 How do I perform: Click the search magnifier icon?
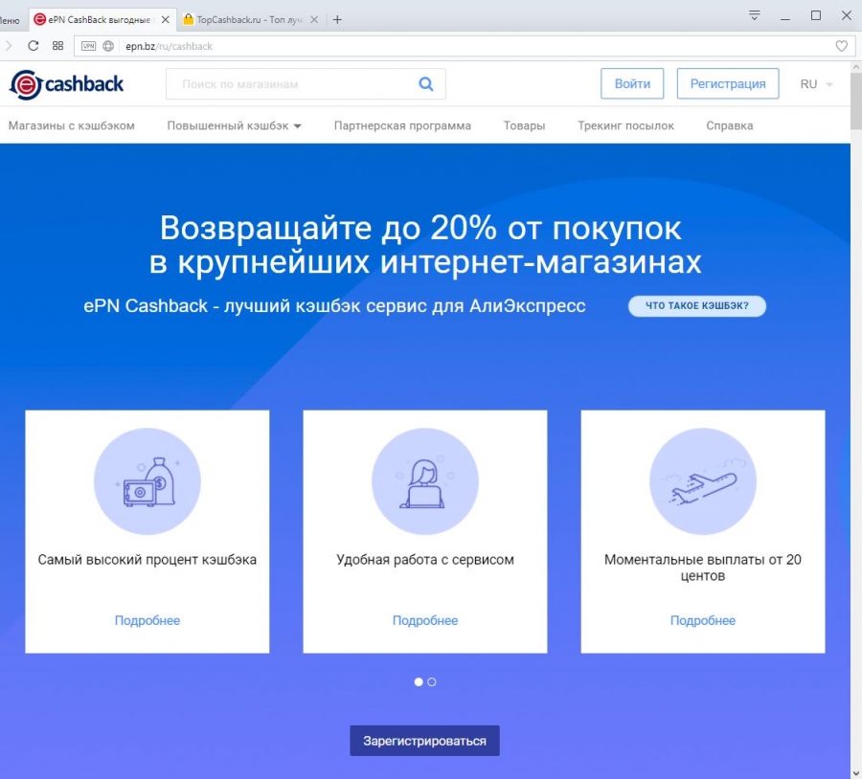click(426, 84)
